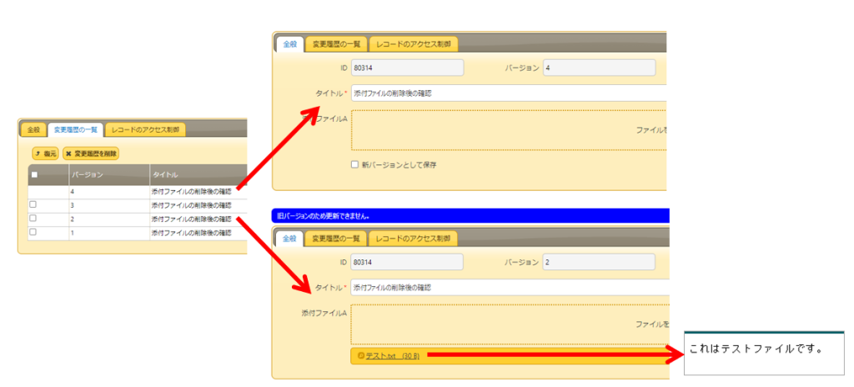Open レコードのアクセス制御 tab in the version 2 form
Image resolution: width=854 pixels, height=387 pixels.
tap(413, 239)
